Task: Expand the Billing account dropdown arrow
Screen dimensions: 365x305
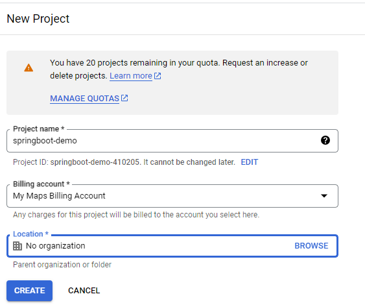Action: [x=324, y=196]
